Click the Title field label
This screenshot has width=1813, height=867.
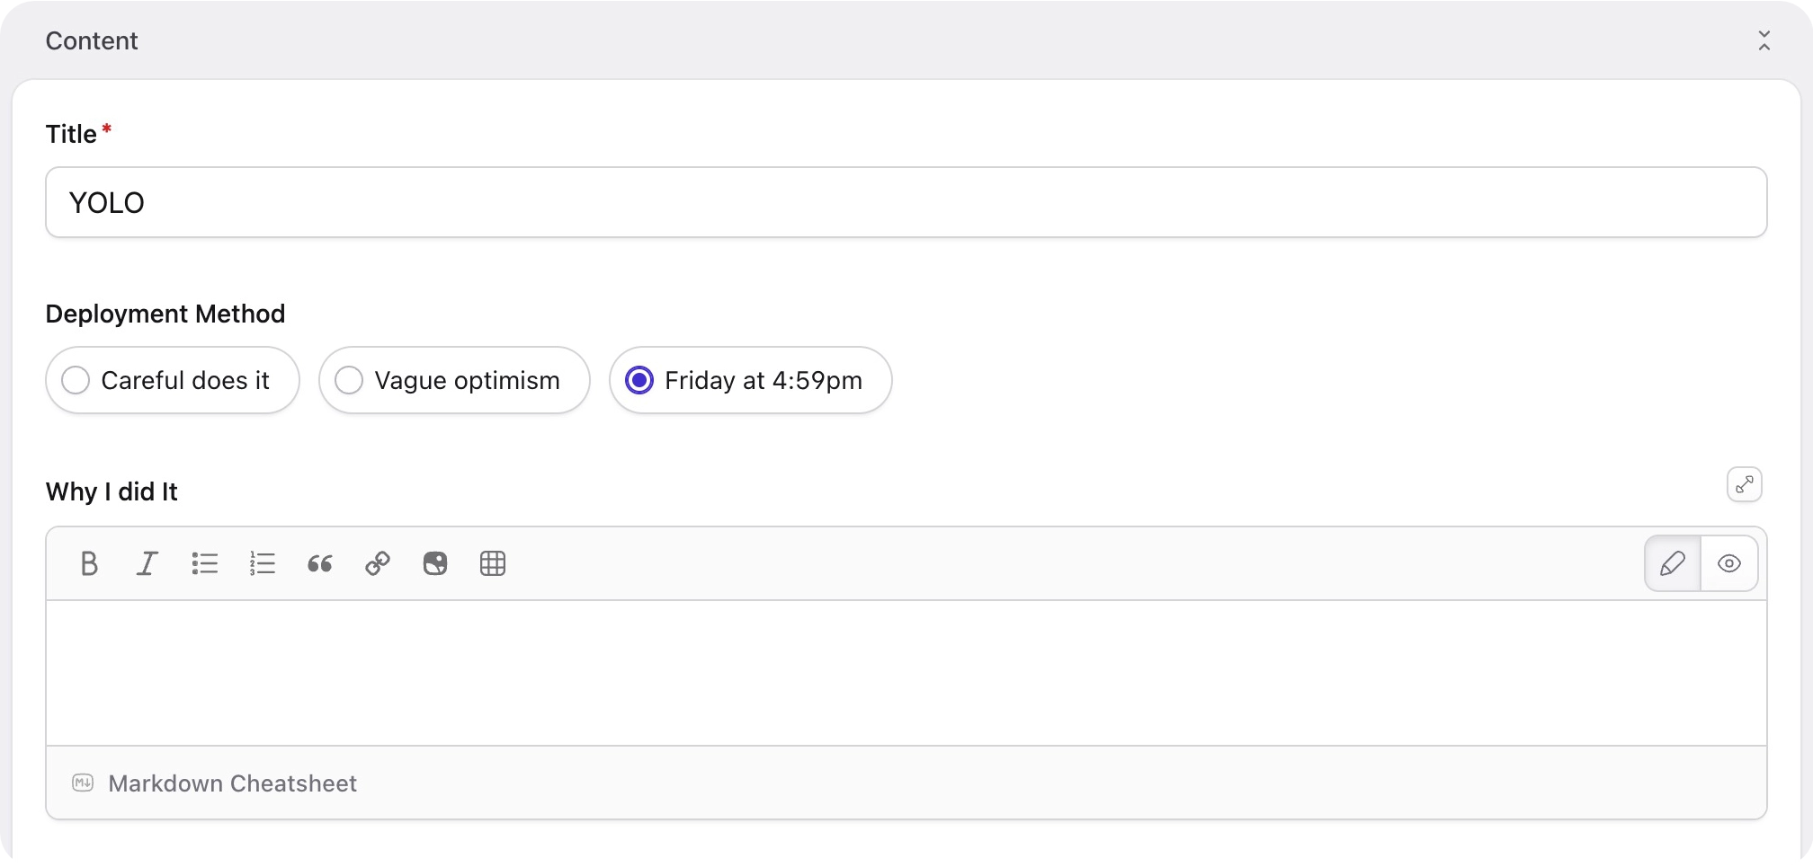pos(71,134)
